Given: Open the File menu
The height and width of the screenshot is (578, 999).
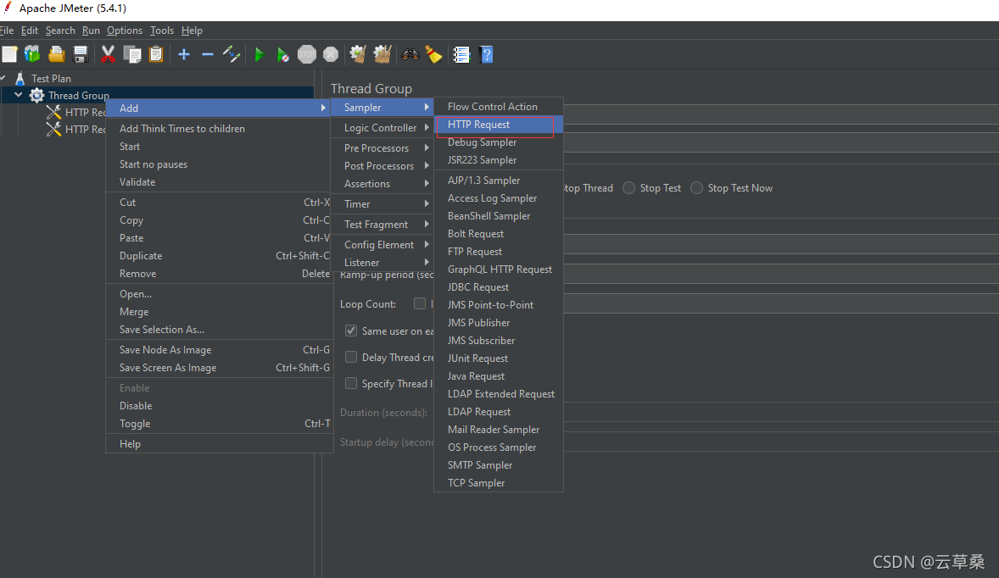Looking at the screenshot, I should (x=7, y=31).
